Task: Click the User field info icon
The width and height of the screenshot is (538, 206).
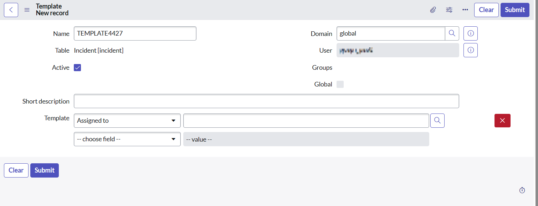Action: click(x=470, y=50)
